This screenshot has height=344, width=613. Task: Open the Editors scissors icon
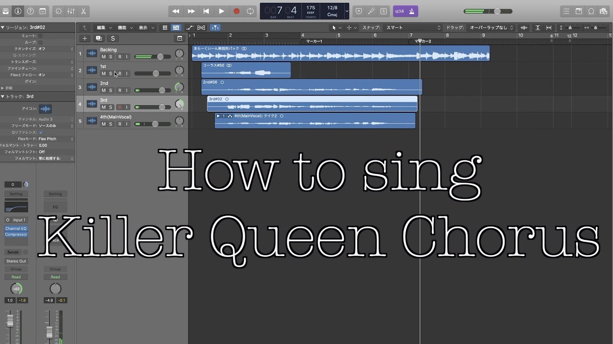pos(83,11)
